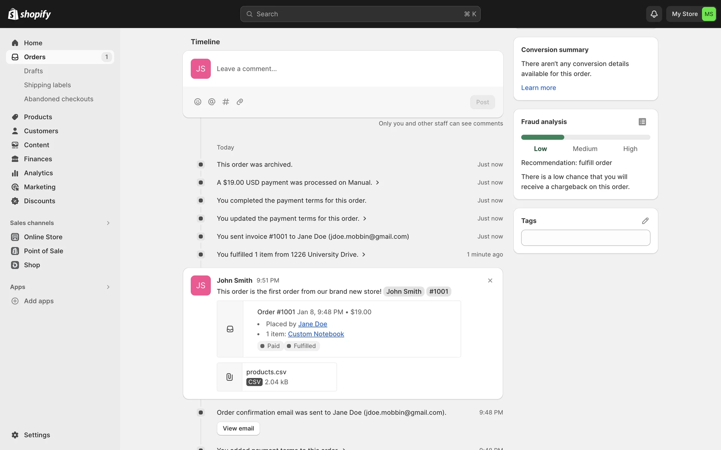Click the Tags input field

tap(585, 238)
